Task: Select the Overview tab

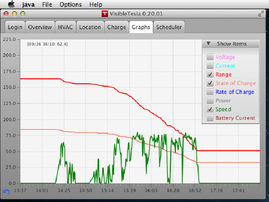Action: [40, 27]
